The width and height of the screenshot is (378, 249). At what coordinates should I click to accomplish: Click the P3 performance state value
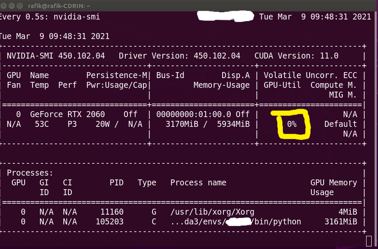(x=72, y=124)
